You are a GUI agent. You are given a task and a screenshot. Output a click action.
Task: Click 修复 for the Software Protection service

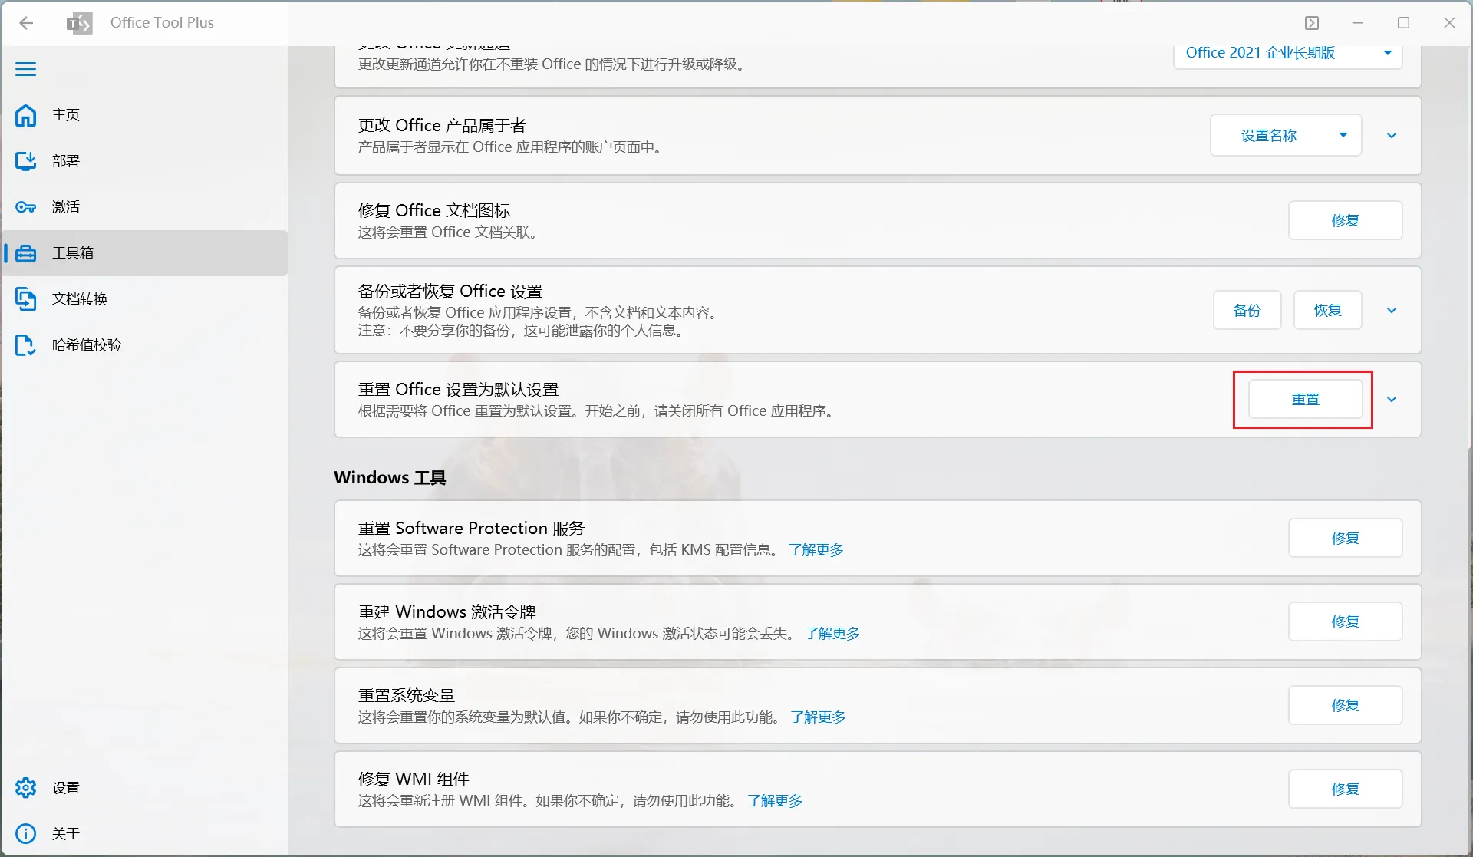pos(1345,538)
